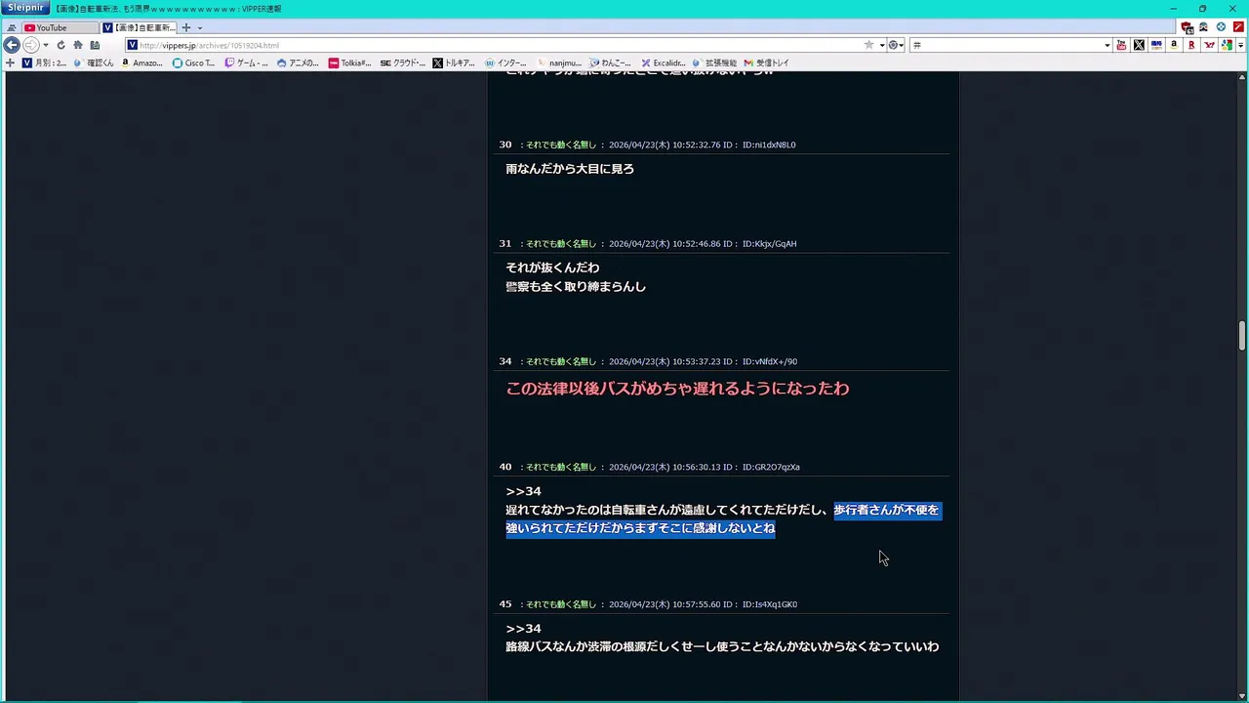Click post 34 header ID:vNfdX+/90
The width and height of the screenshot is (1249, 703).
[770, 361]
